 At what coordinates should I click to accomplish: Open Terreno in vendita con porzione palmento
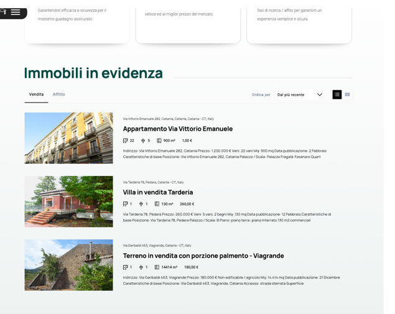coord(203,256)
